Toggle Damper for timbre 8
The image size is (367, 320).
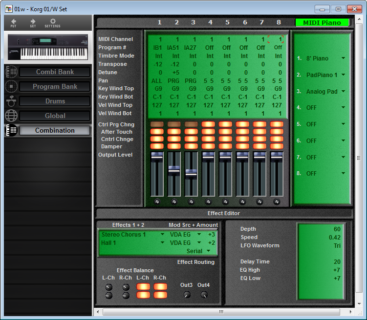(277, 146)
